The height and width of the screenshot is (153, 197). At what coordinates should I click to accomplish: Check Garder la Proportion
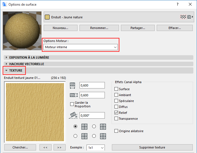72,104
